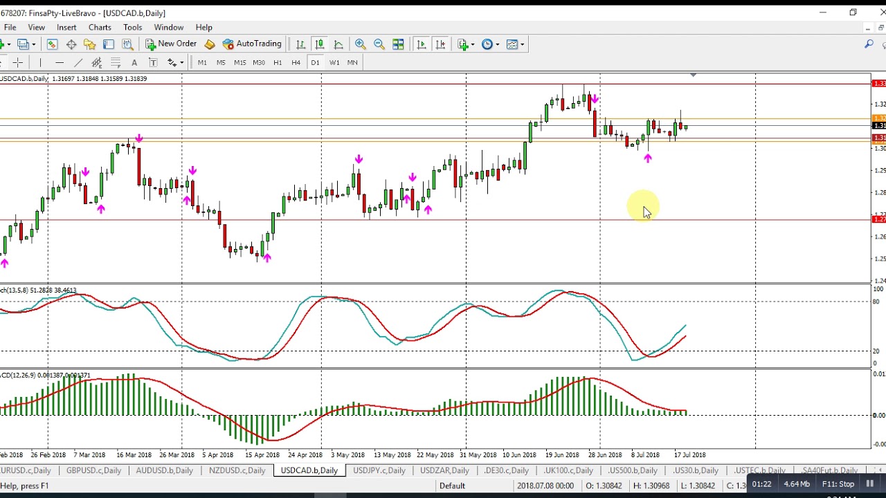Image resolution: width=886 pixels, height=498 pixels.
Task: Switch chart to line chart icon
Action: point(338,44)
